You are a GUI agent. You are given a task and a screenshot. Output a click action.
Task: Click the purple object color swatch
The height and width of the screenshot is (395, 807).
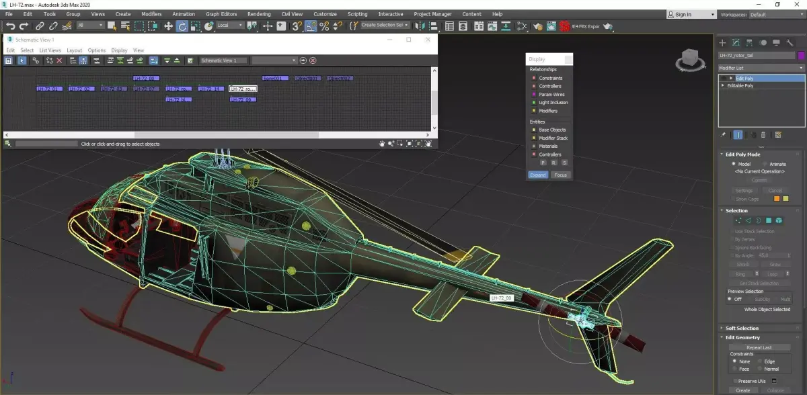[x=801, y=56]
